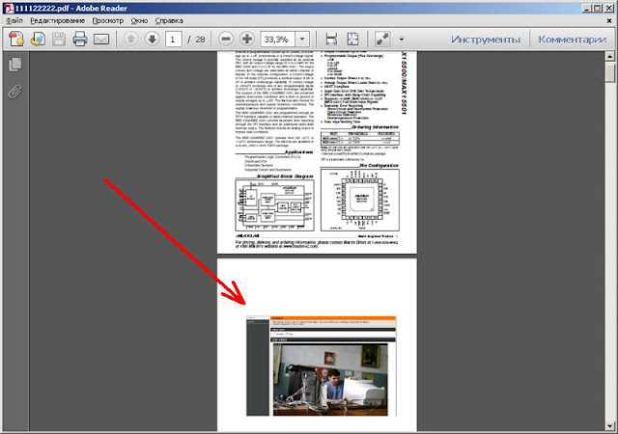Click the Adobe Reader title bar icon

pos(9,8)
